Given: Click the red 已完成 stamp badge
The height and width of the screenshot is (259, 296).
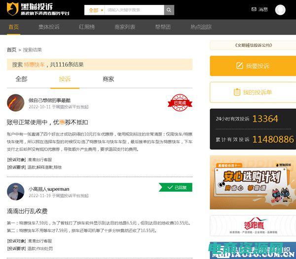Looking at the screenshot, I should [180, 103].
